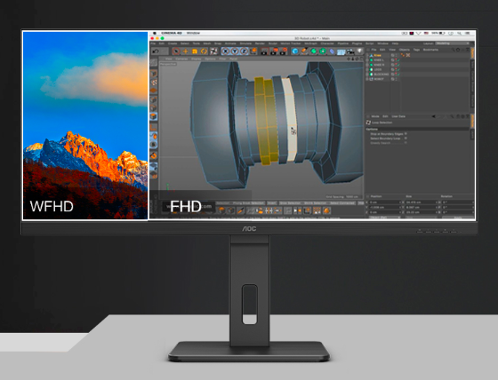Open macOS Spotlight search icon

[x=459, y=33]
